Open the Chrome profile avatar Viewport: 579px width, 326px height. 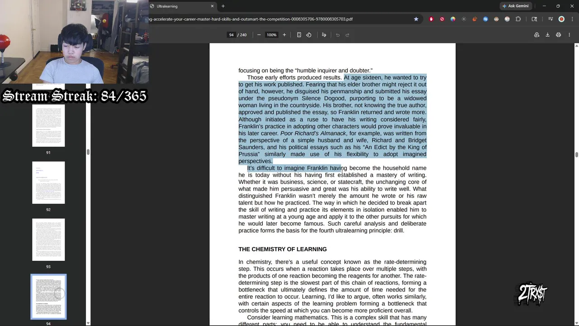pyautogui.click(x=561, y=19)
